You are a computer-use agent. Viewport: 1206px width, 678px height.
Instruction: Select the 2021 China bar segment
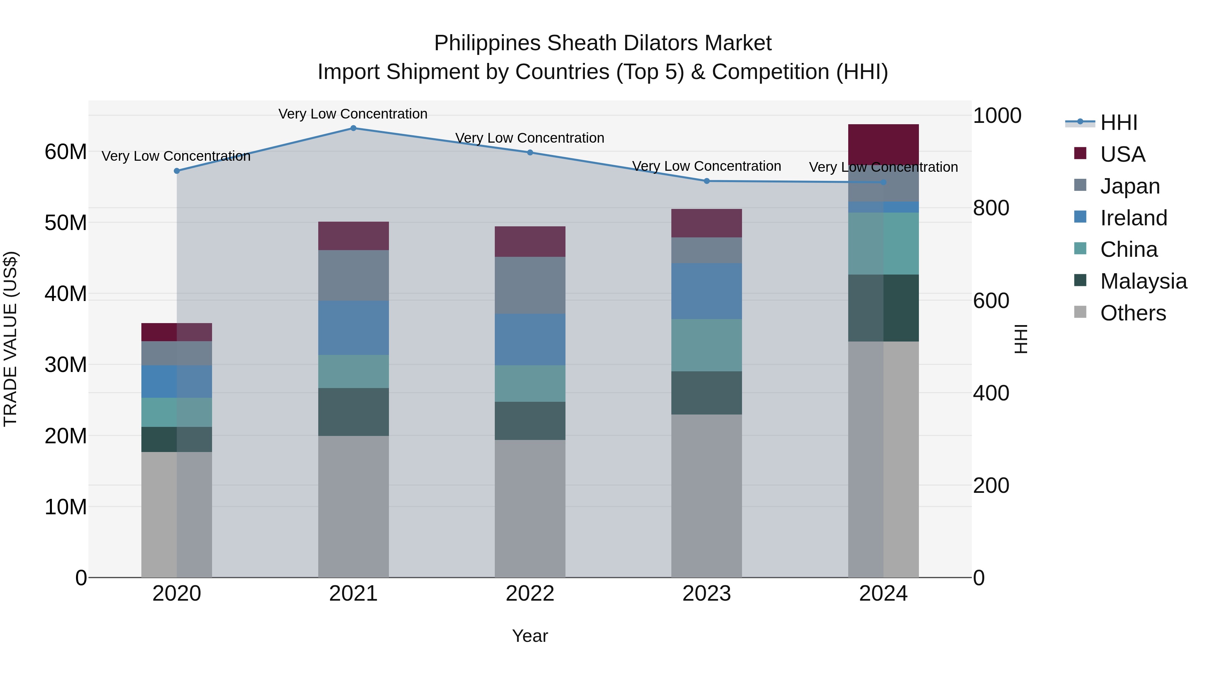tap(353, 372)
